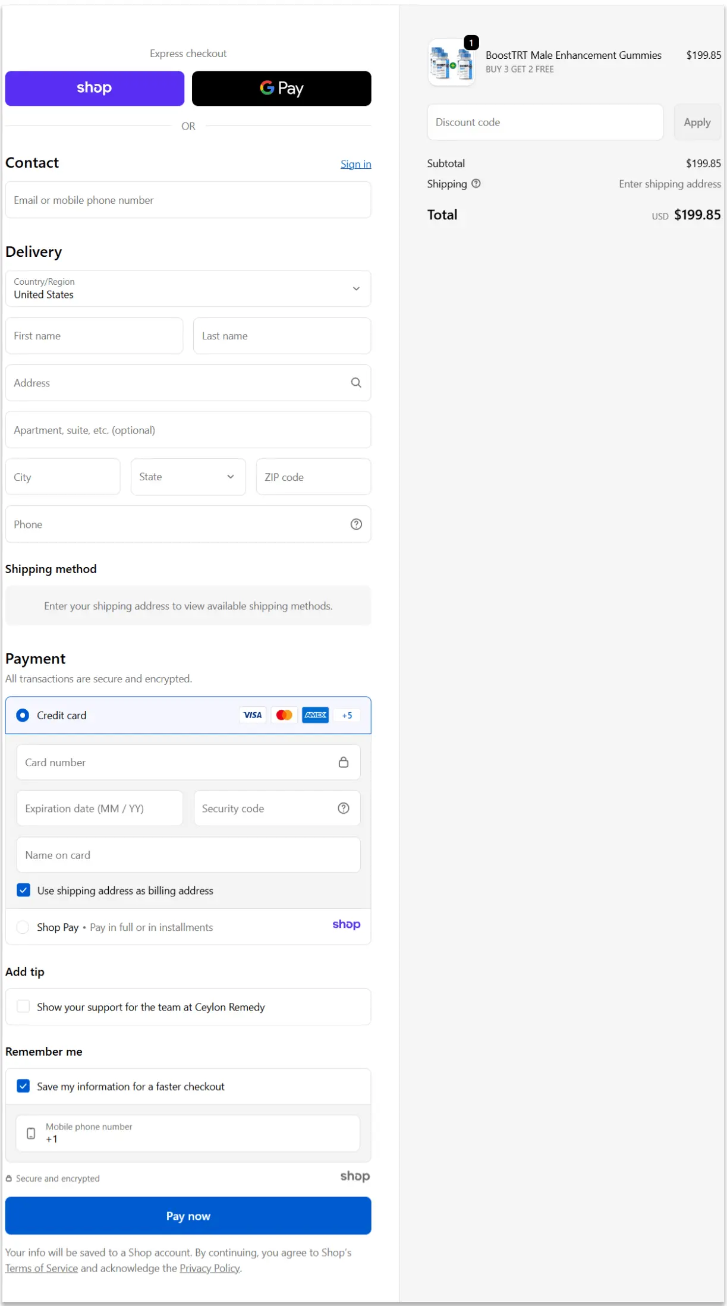Viewport: 727px width, 1306px height.
Task: Open the BoostTRT Gummies product thumbnail
Action: tap(452, 63)
